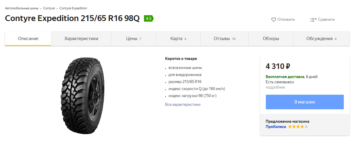This screenshot has height=147, width=359.
Task: Click the Contyre Expedition breadcrumb
Action: point(73,8)
